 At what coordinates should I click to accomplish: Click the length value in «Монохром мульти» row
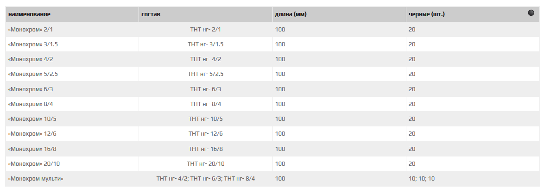(x=280, y=178)
